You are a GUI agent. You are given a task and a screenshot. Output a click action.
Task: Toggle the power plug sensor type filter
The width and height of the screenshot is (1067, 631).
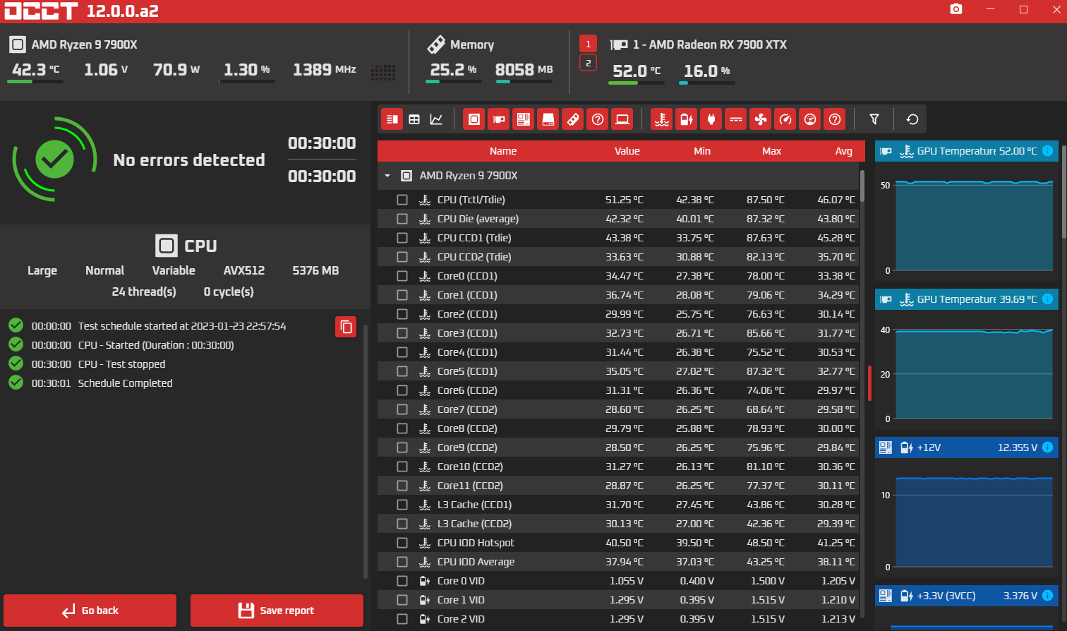(711, 119)
